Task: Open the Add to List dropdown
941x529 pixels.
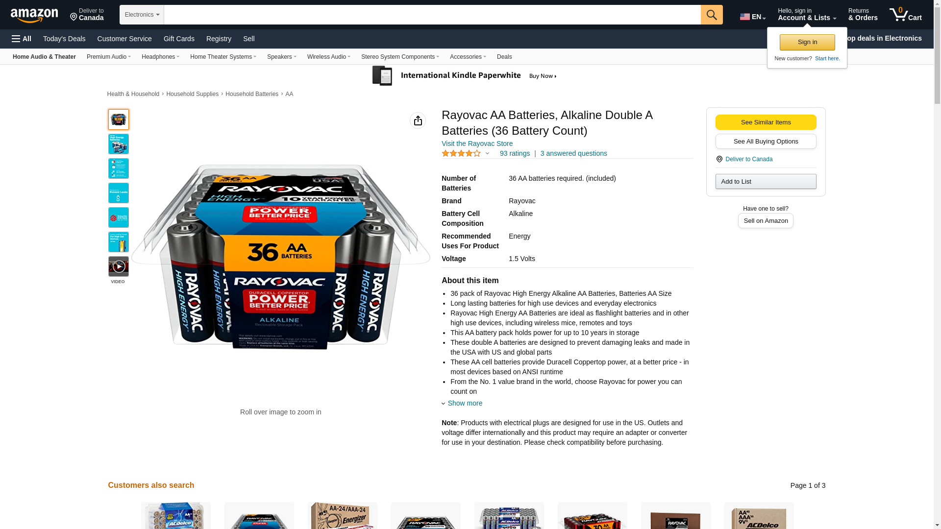Action: pos(766,182)
